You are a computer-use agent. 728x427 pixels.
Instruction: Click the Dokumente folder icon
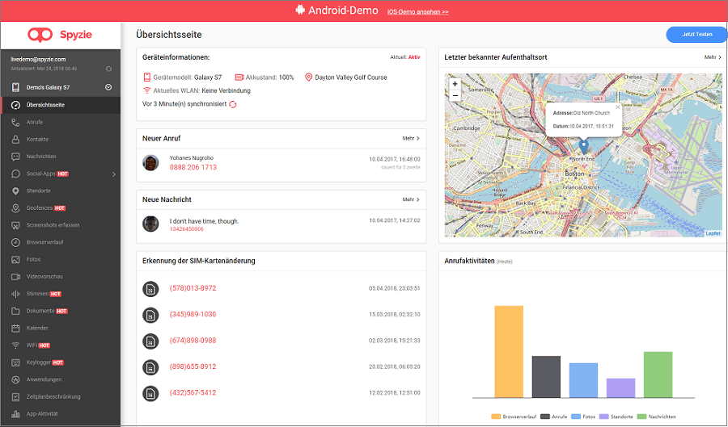pyautogui.click(x=16, y=311)
